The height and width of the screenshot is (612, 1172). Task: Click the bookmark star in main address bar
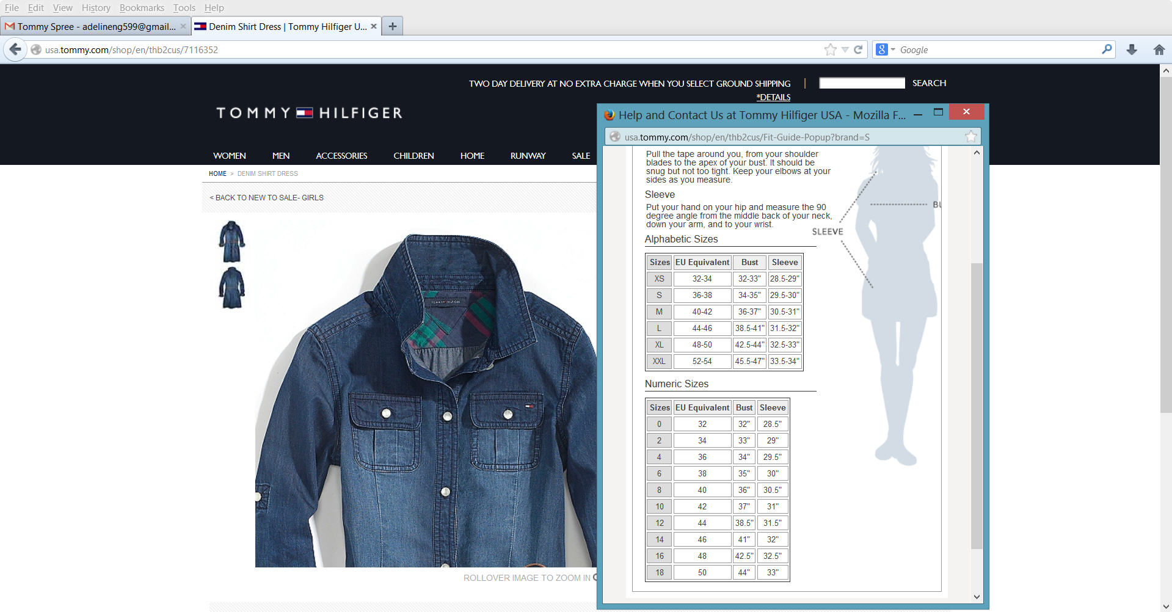click(x=830, y=49)
